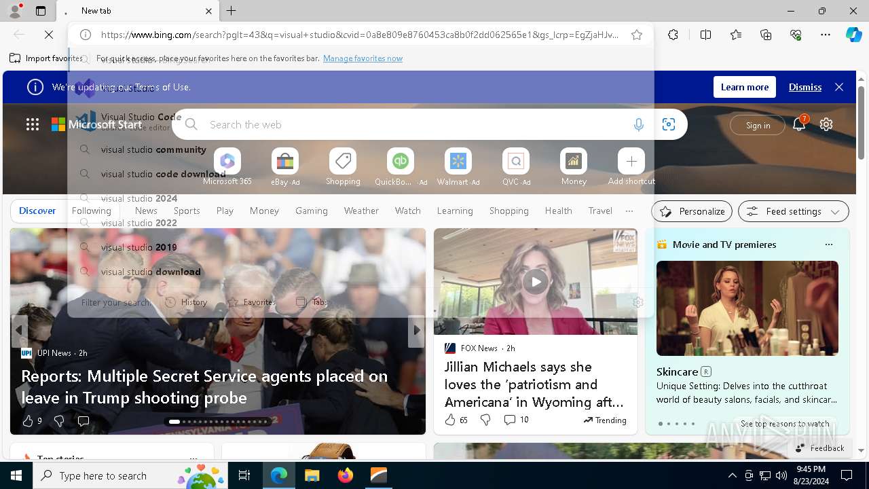Viewport: 869px width, 489px height.
Task: Open the page settings gear
Action: (826, 124)
